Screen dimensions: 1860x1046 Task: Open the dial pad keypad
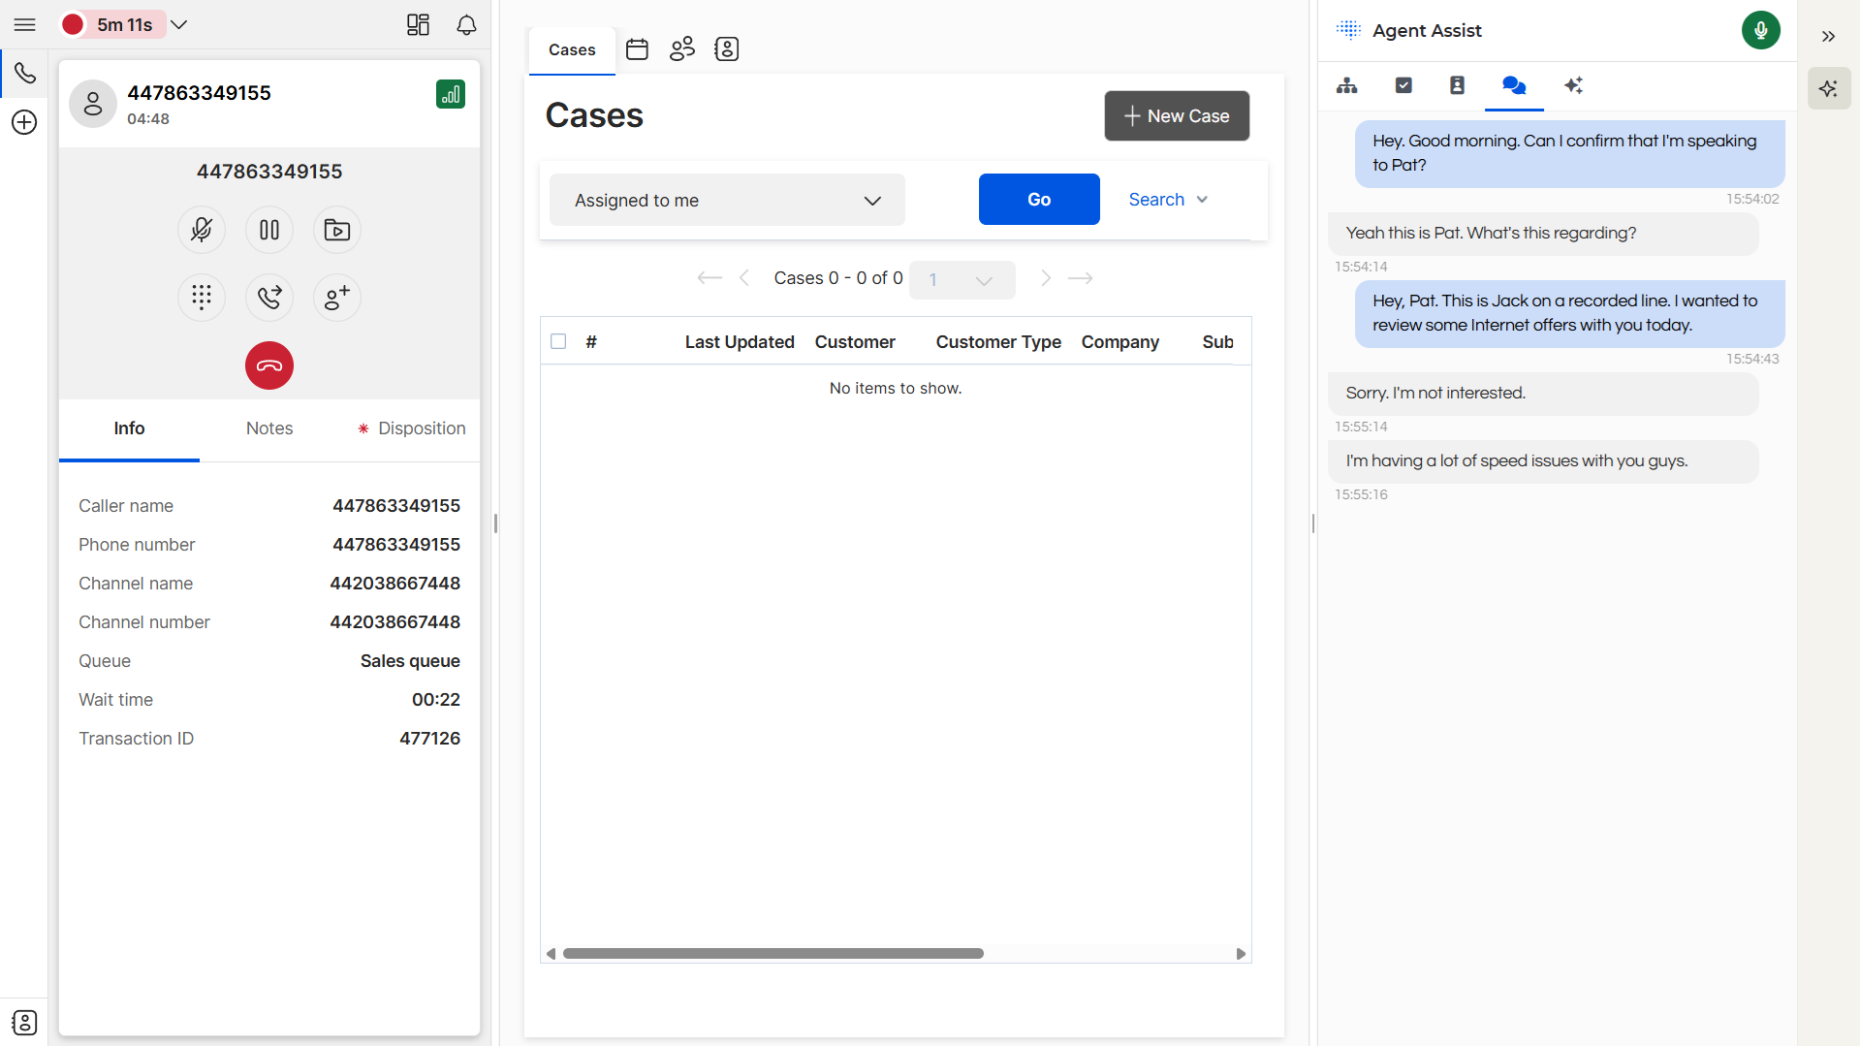click(x=202, y=298)
